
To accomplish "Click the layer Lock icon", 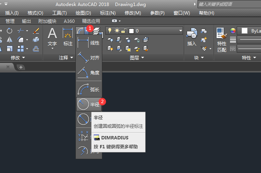I will coord(137,40).
